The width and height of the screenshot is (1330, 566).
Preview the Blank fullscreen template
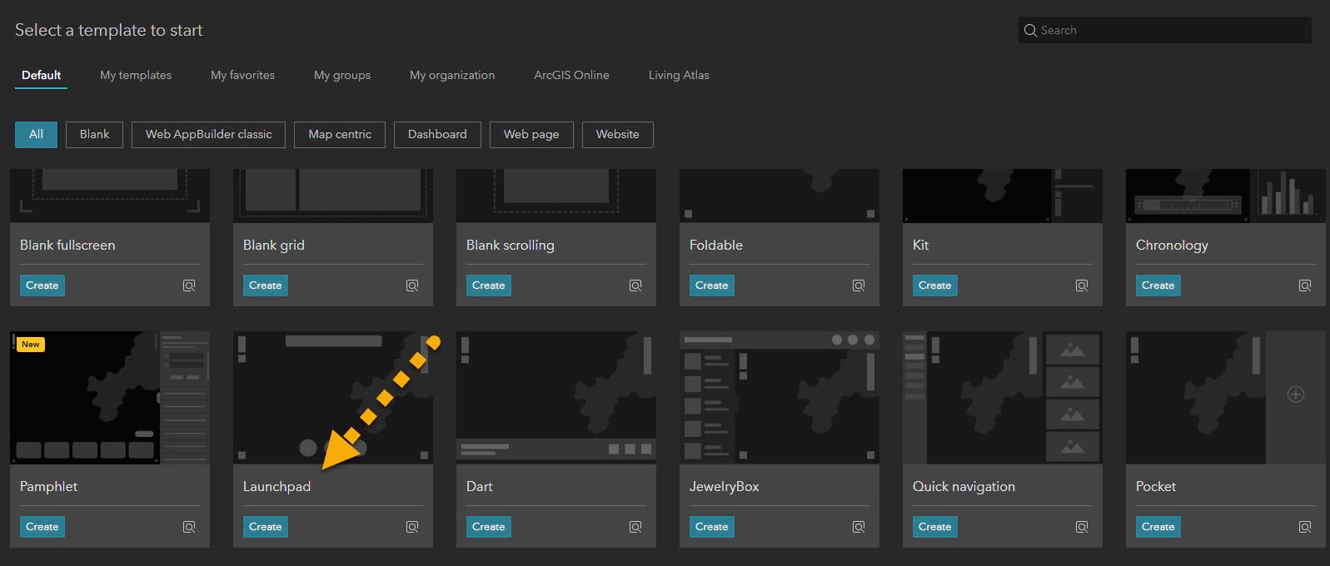pyautogui.click(x=189, y=285)
